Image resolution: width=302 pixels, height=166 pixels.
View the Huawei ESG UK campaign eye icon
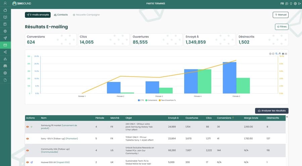[x=28, y=162]
